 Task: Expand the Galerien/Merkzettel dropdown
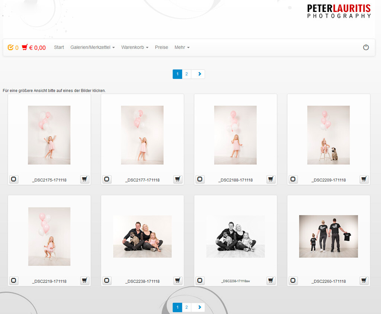tap(92, 47)
